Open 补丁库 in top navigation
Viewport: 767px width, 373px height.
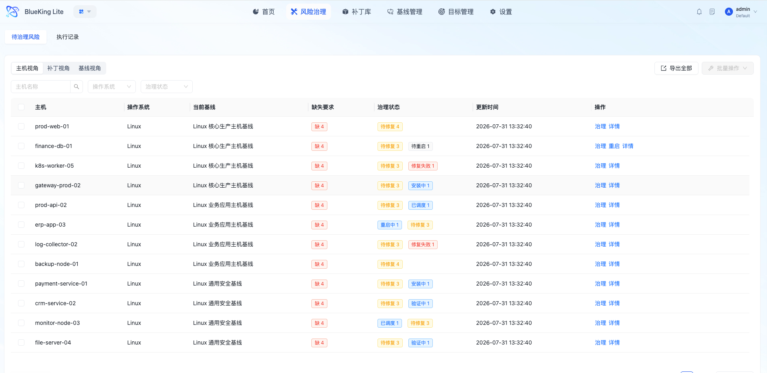(357, 12)
